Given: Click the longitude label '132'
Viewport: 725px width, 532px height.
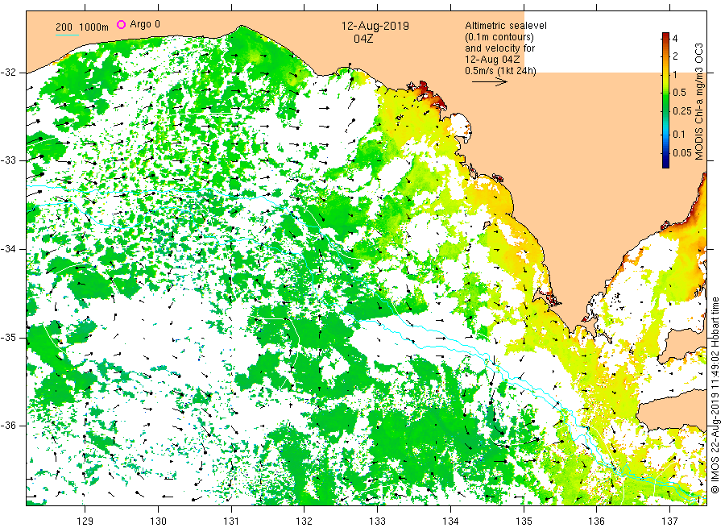Looking at the screenshot, I should click(x=304, y=522).
